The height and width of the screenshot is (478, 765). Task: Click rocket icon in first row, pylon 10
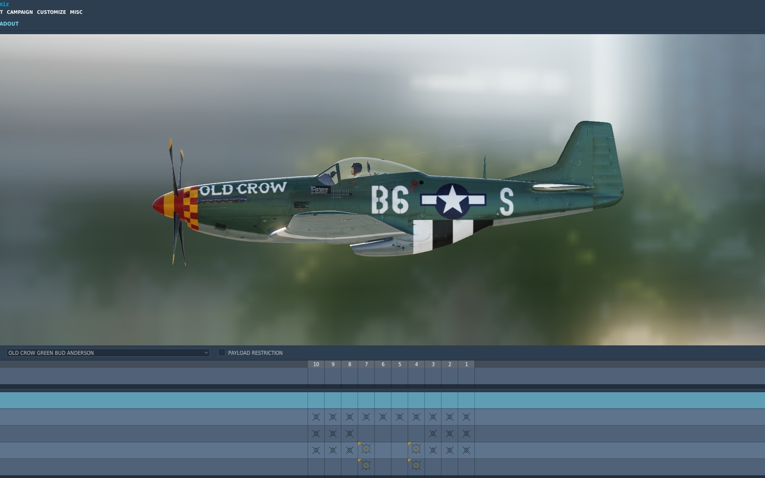[x=316, y=417]
